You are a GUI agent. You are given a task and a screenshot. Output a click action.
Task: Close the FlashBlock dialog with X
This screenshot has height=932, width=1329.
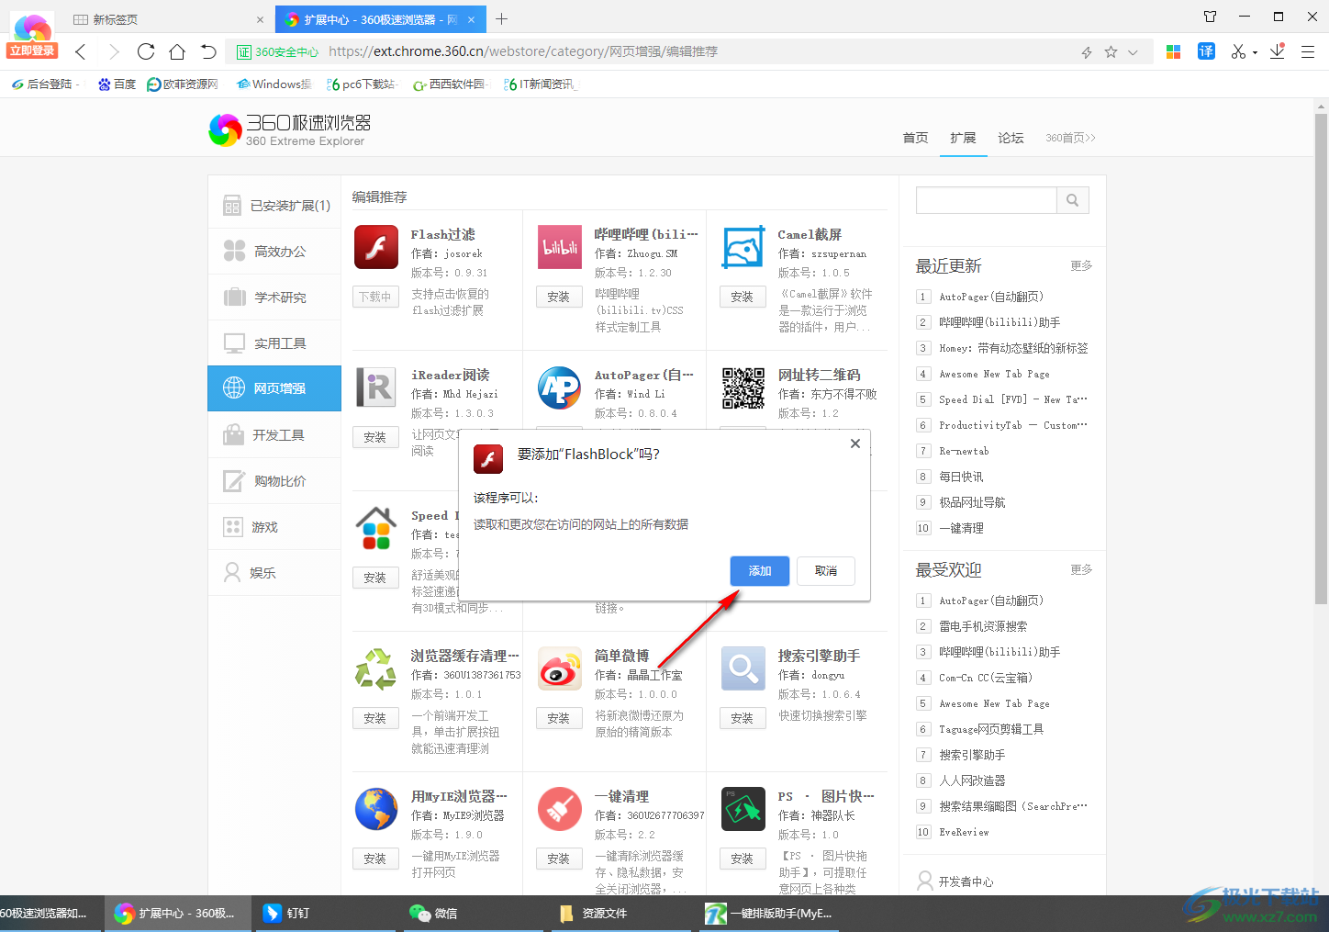tap(855, 444)
